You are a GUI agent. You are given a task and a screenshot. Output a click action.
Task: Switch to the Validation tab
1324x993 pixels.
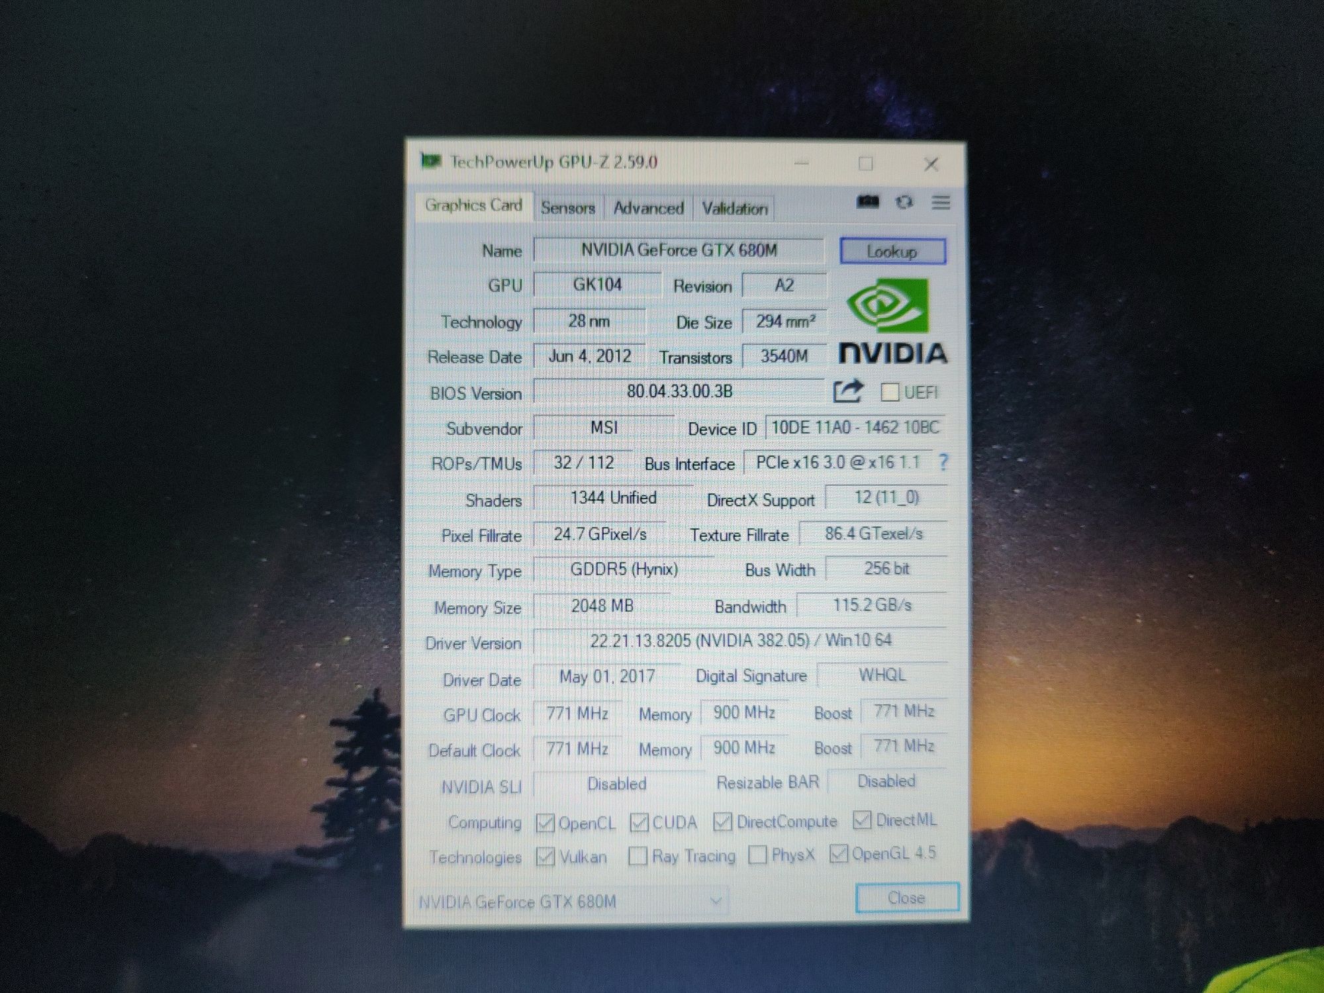[735, 209]
